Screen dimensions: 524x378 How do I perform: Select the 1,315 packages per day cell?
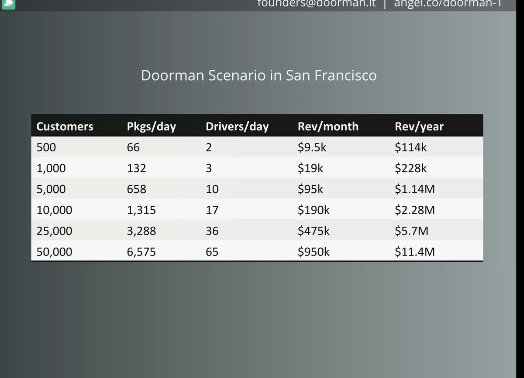(x=141, y=210)
